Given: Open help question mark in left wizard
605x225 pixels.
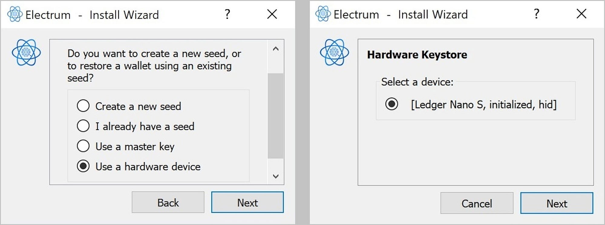Looking at the screenshot, I should pos(227,14).
